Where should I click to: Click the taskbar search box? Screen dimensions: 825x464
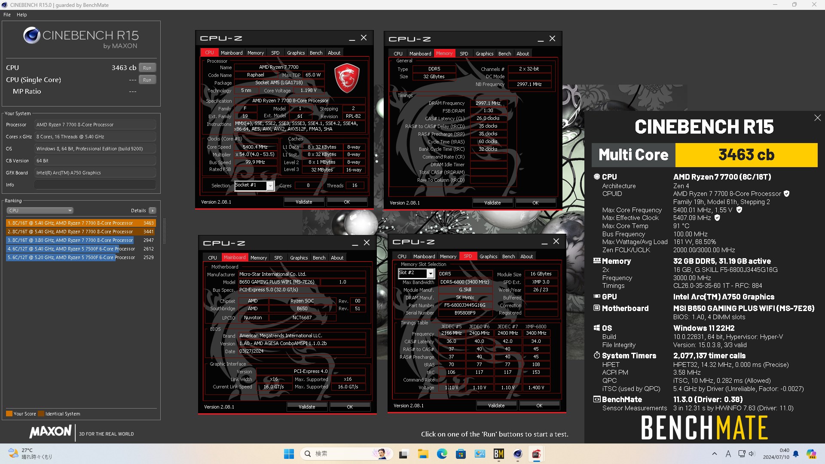click(x=347, y=454)
